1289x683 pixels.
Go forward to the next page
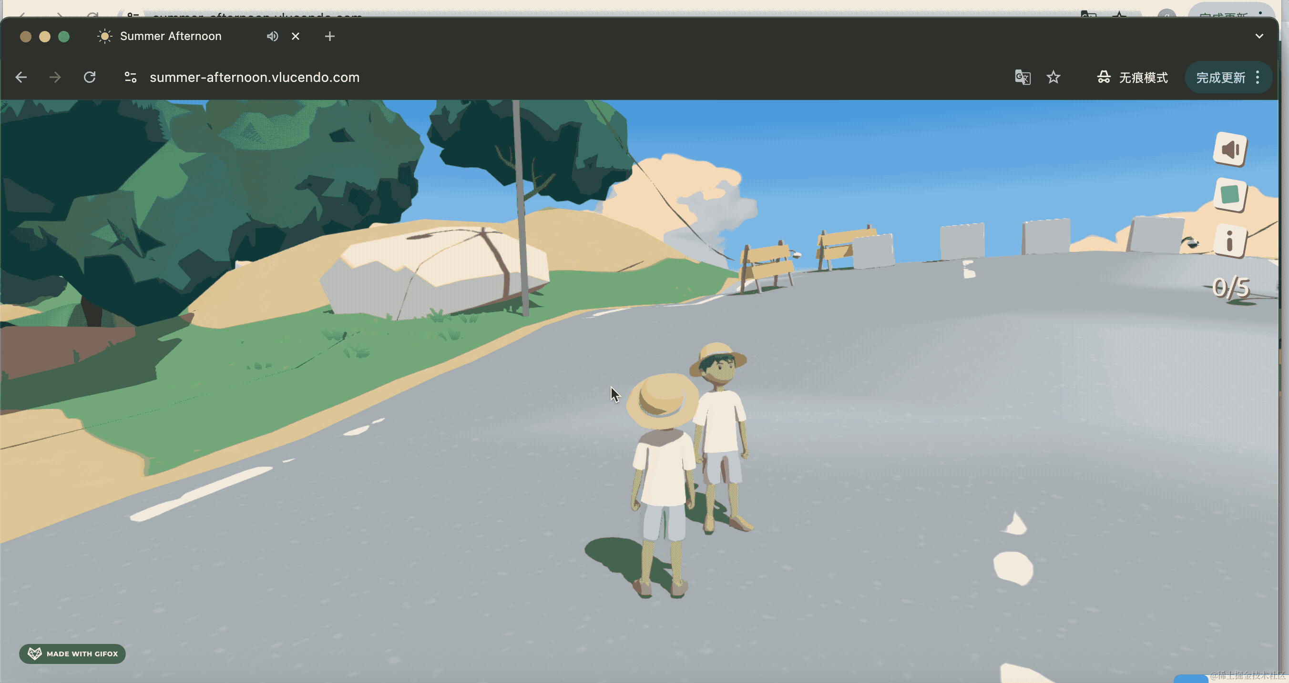pos(55,77)
